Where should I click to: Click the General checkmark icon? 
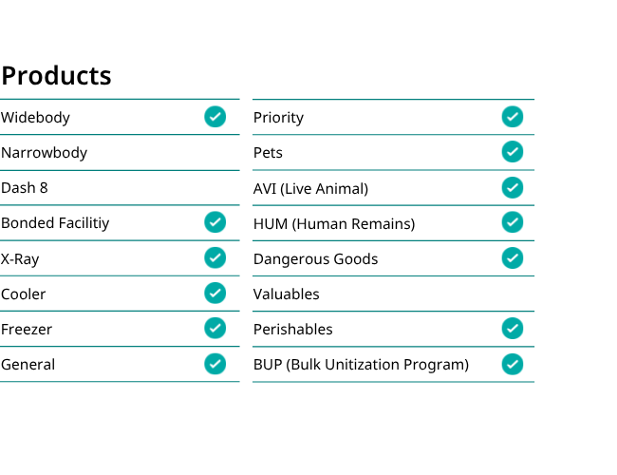coord(215,364)
